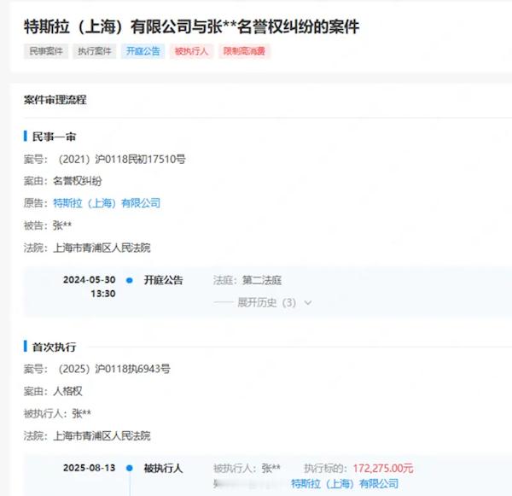The height and width of the screenshot is (496, 512).
Task: Open the 开庭公告 tag
Action: coord(143,51)
